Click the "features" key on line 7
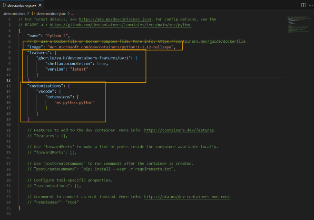This screenshot has width=314, height=220. 39,53
